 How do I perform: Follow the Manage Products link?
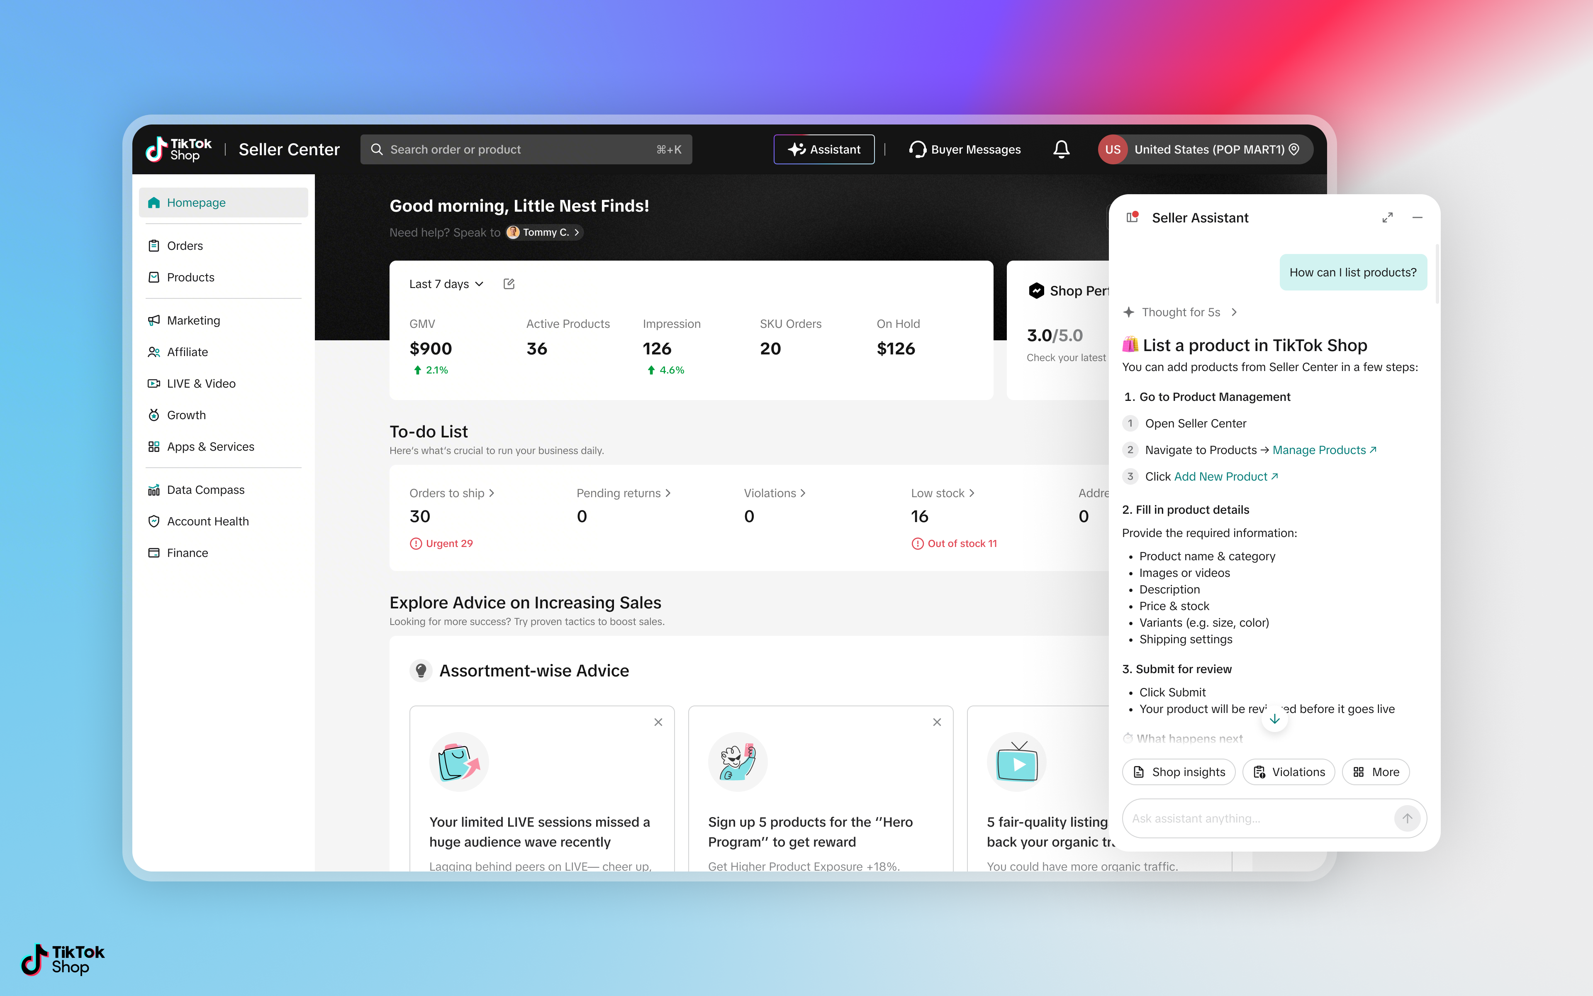click(x=1325, y=450)
